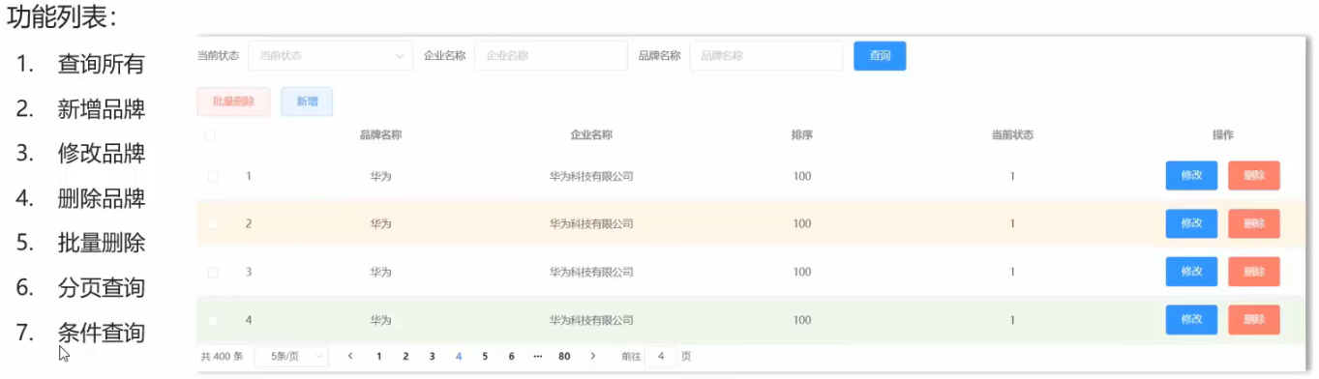1319x379 pixels.
Task: Click 华为科技有限公司 in row 1
Action: tap(591, 176)
